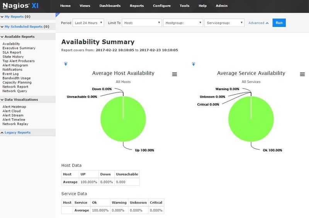The height and width of the screenshot is (218, 309).
Task: Open the Average Service Availability chart menu
Action: pyautogui.click(x=302, y=74)
